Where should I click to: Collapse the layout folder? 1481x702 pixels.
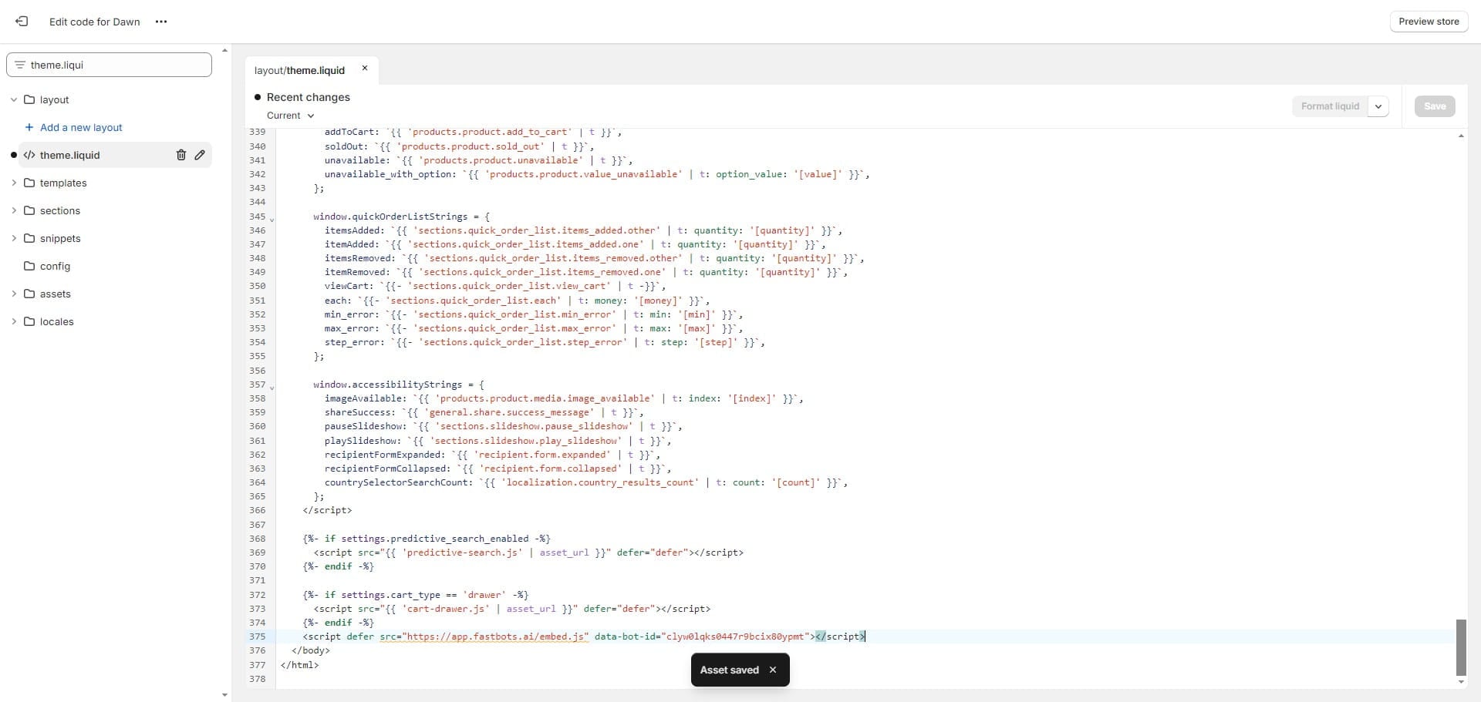[14, 100]
